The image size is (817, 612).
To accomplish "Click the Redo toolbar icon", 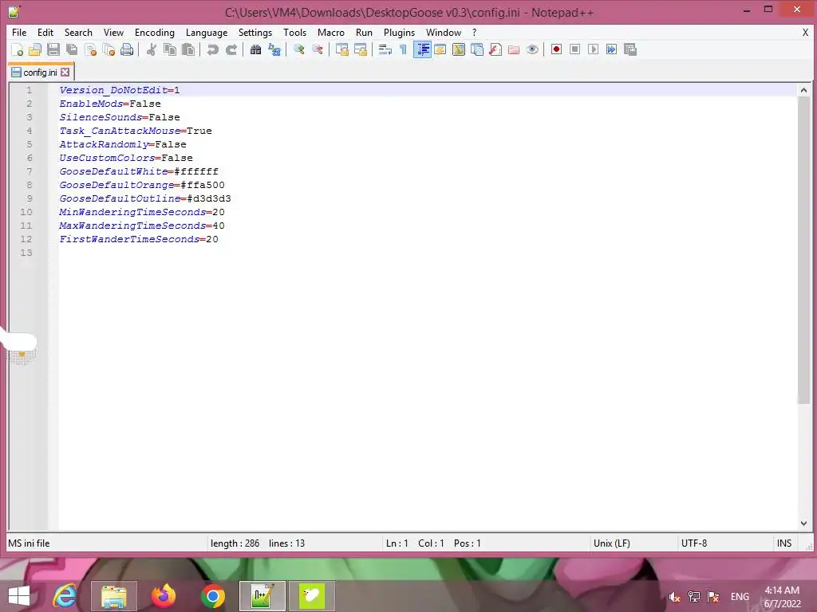I will pos(231,49).
